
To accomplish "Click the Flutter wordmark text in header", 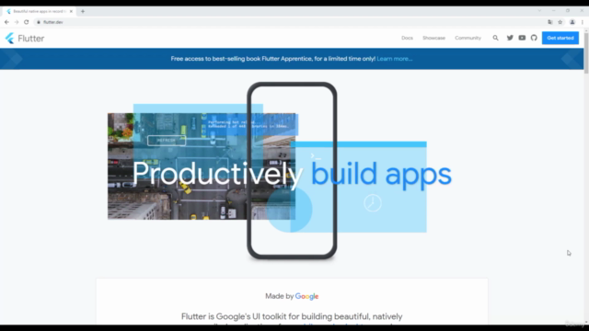I will pyautogui.click(x=30, y=39).
